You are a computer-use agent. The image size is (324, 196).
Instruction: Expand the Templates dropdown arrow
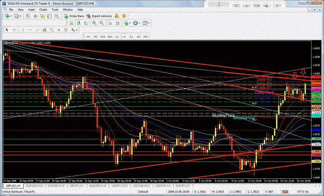coord(149,23)
